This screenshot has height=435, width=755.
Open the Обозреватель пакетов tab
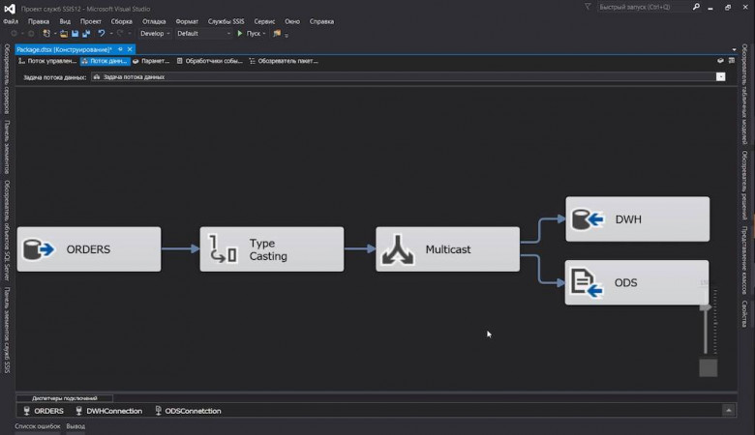pyautogui.click(x=284, y=61)
